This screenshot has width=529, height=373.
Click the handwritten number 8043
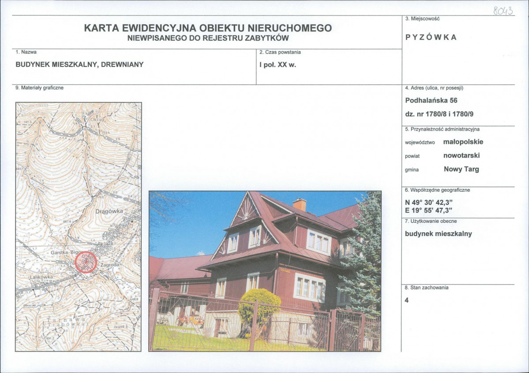coord(503,11)
